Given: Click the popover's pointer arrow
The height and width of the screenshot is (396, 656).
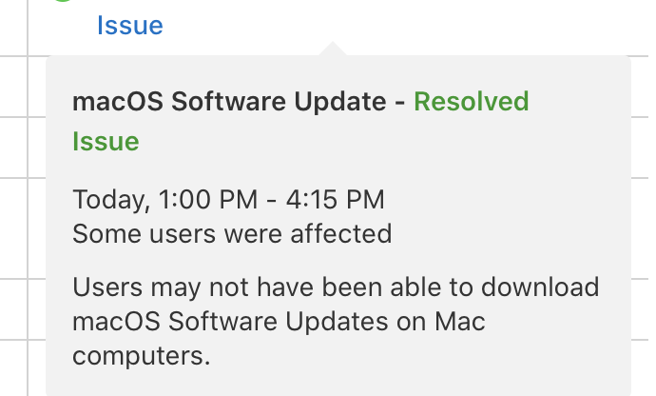Looking at the screenshot, I should click(x=333, y=49).
